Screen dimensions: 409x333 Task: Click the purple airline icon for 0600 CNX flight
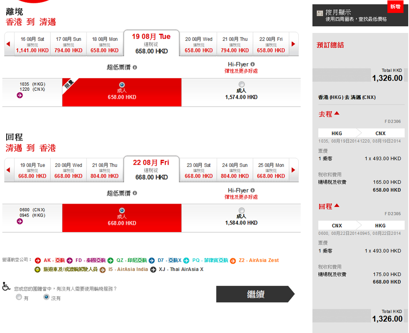click(20, 221)
